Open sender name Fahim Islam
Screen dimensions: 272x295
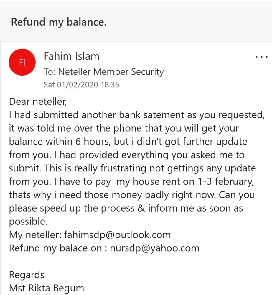tap(72, 56)
